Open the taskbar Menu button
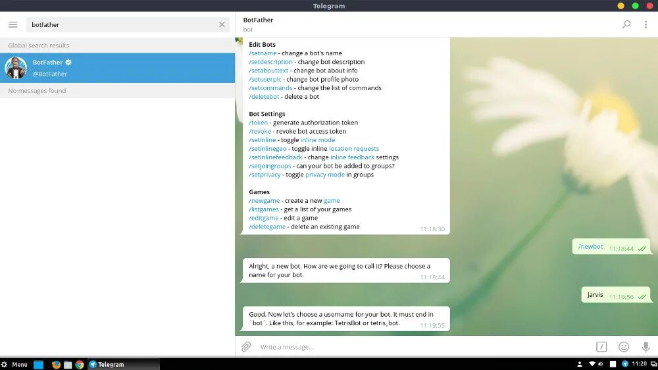Viewport: 658px width, 370px height. point(14,365)
